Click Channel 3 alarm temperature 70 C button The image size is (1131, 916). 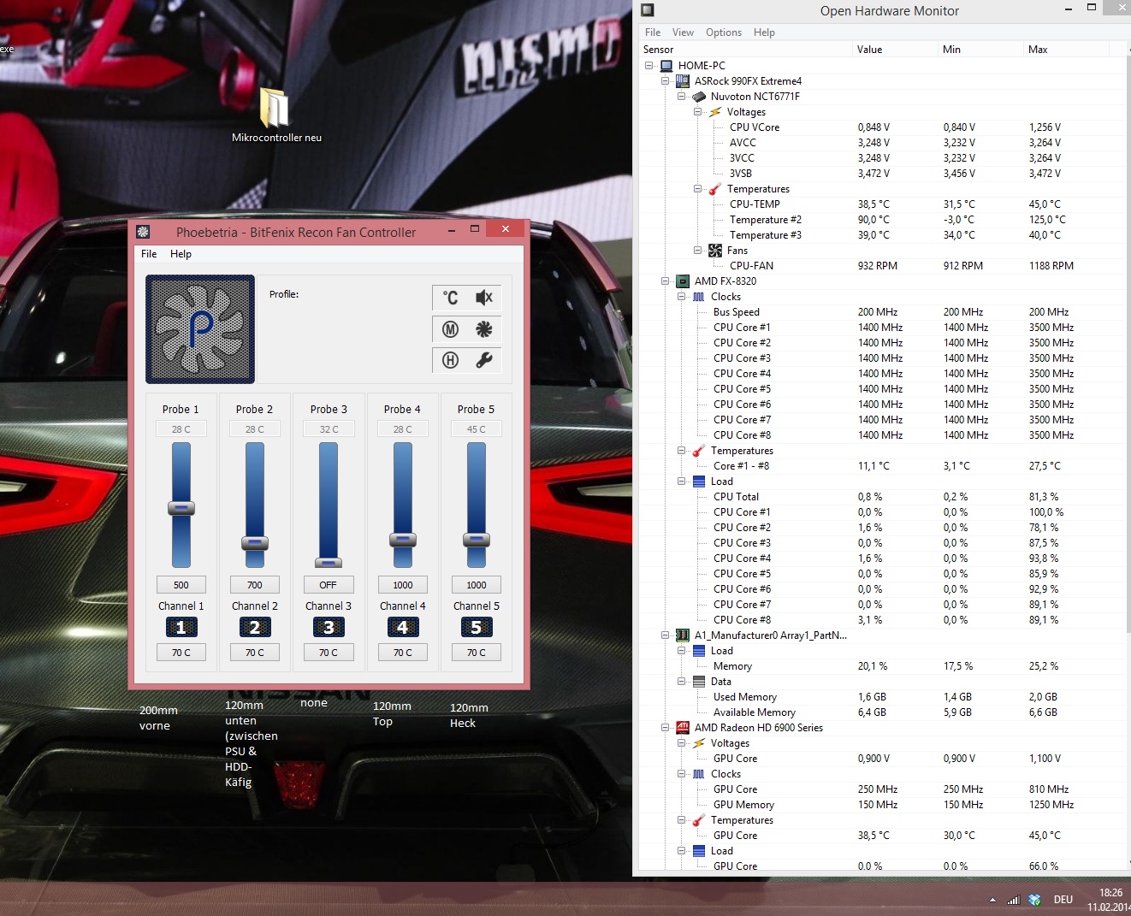click(x=329, y=653)
